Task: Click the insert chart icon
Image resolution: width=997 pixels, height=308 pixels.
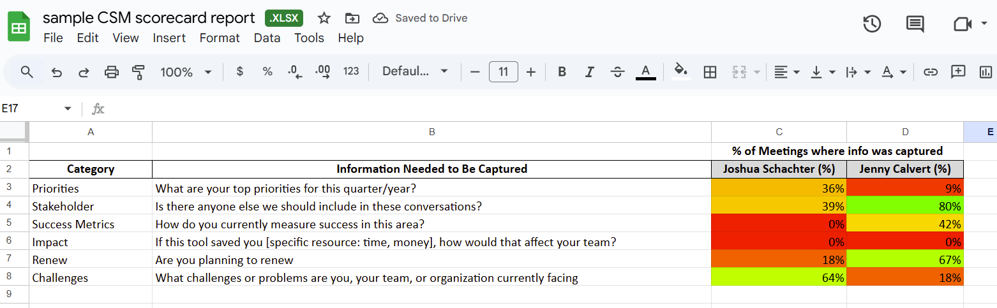Action: [x=986, y=72]
